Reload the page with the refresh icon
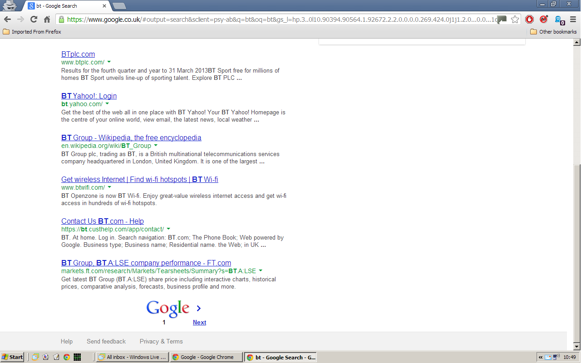The height and width of the screenshot is (363, 581). [x=34, y=19]
